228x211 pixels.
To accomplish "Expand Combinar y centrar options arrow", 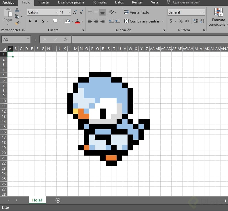I will click(163, 21).
